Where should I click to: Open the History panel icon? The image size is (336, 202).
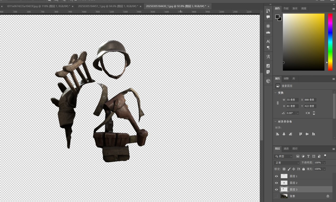(268, 11)
